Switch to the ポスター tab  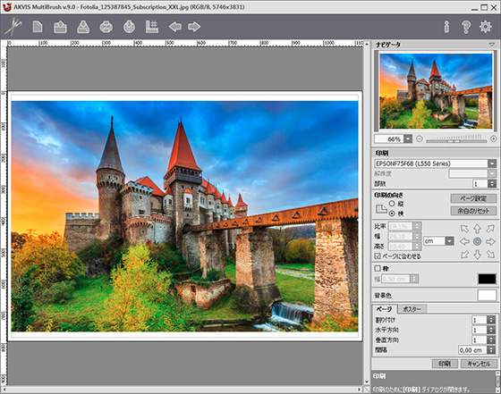[x=412, y=309]
